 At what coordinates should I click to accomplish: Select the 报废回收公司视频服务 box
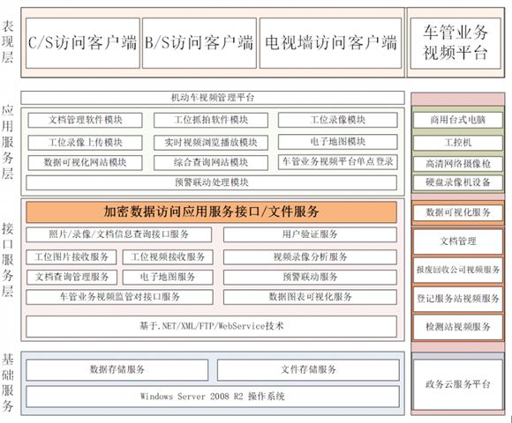tap(458, 270)
